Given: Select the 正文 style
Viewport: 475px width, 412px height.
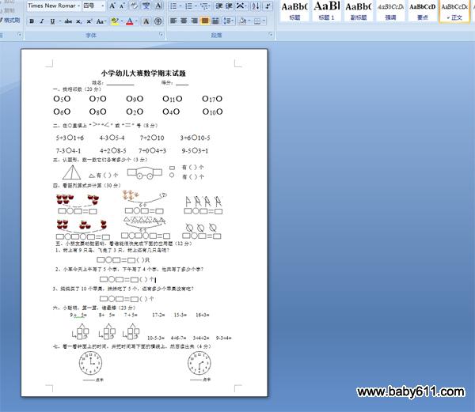Looking at the screenshot, I should pos(456,9).
